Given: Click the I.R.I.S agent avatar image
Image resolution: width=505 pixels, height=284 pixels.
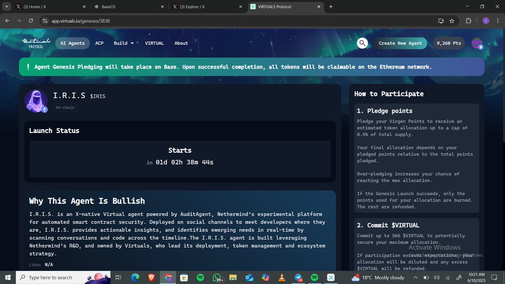Looking at the screenshot, I should point(36,101).
